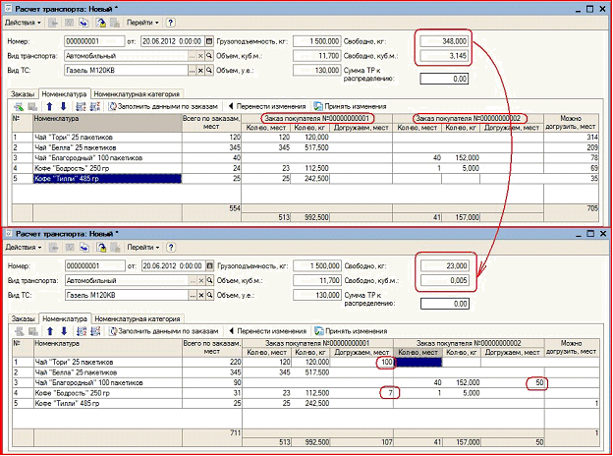Open calendar picker in window showing 348,000 free kg
This screenshot has width=613, height=456.
tap(209, 41)
